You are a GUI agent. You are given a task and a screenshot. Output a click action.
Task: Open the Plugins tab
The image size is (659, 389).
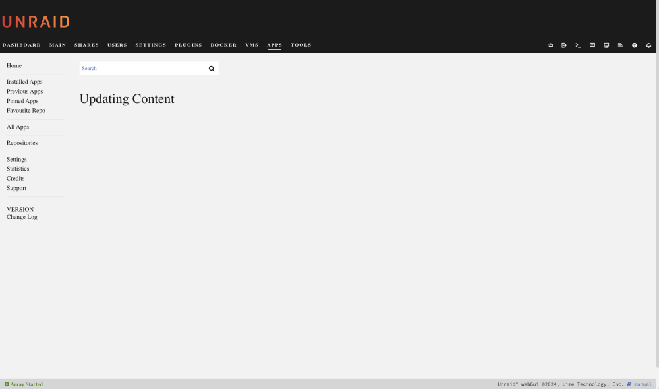click(188, 45)
